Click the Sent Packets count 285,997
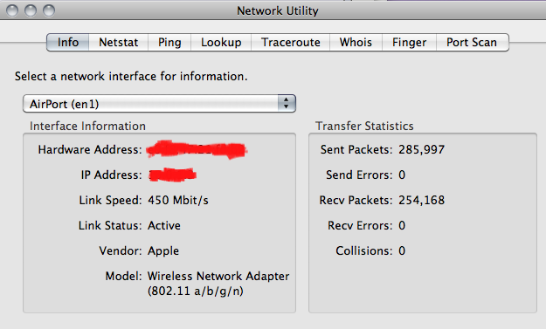This screenshot has height=329, width=546. pos(422,149)
